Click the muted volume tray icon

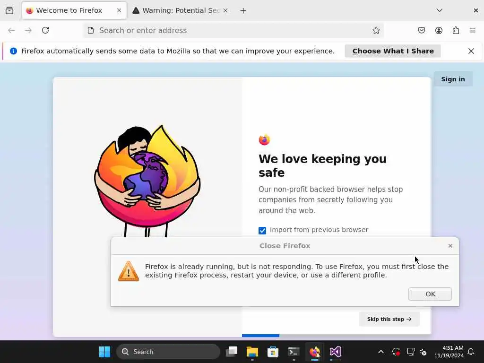point(423,352)
